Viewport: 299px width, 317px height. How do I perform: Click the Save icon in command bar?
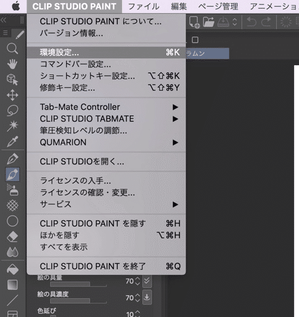[223, 22]
